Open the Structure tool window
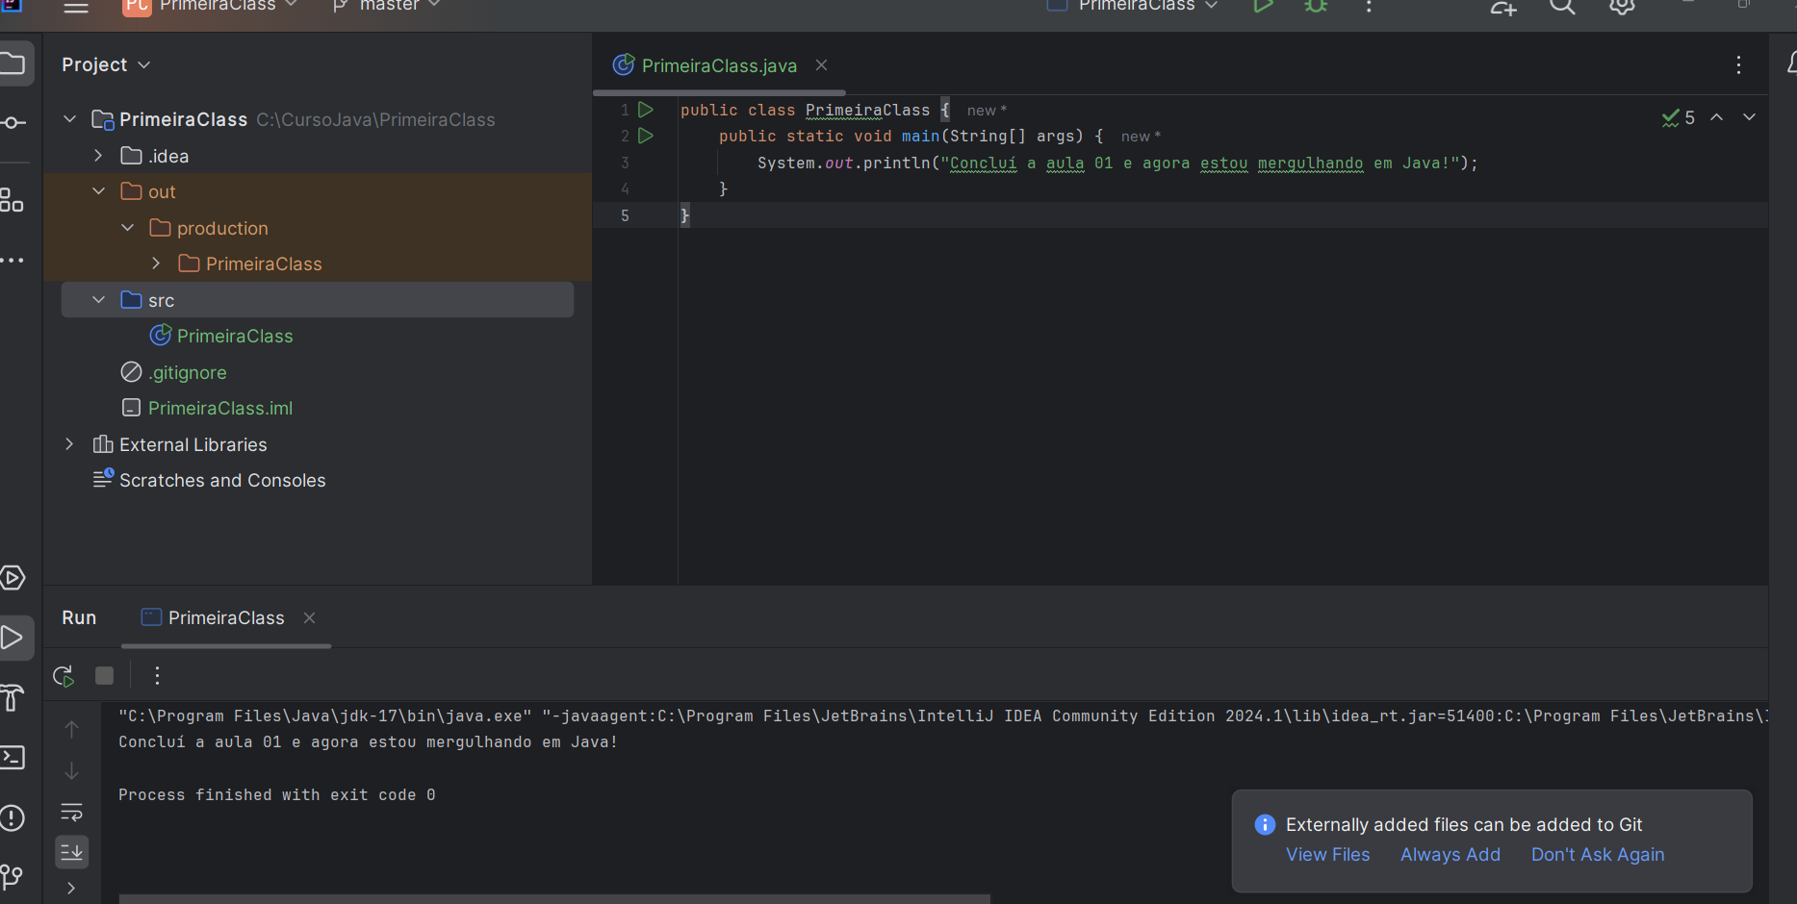Image resolution: width=1797 pixels, height=904 pixels. pos(12,200)
